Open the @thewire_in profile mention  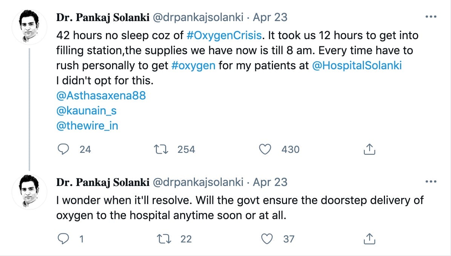point(87,126)
